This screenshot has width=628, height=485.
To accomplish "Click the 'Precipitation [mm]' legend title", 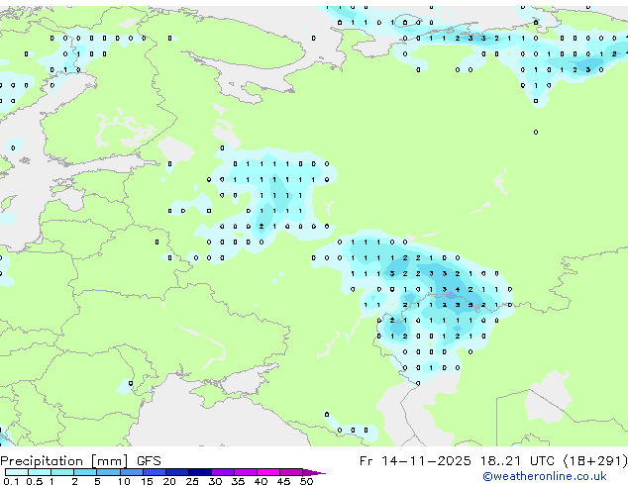I will tap(63, 461).
